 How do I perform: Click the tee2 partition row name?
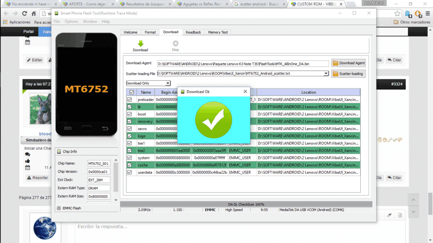coord(141,150)
